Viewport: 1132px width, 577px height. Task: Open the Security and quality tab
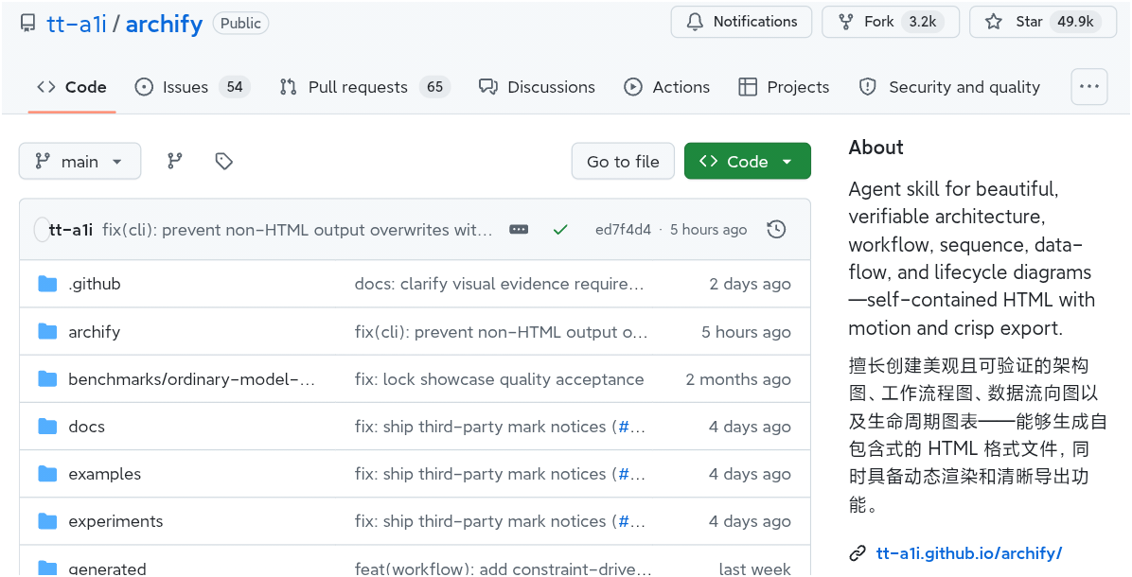pos(949,87)
